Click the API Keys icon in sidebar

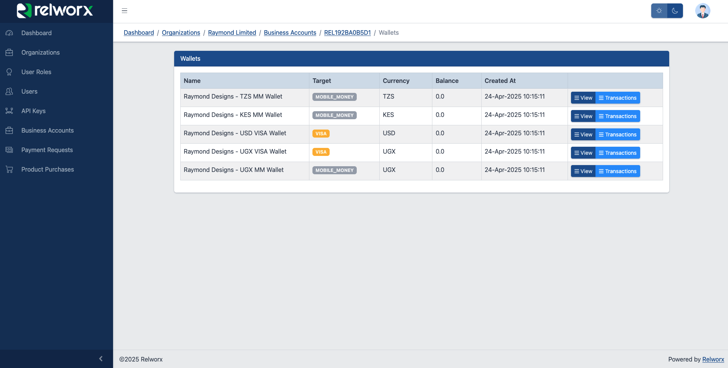10,111
